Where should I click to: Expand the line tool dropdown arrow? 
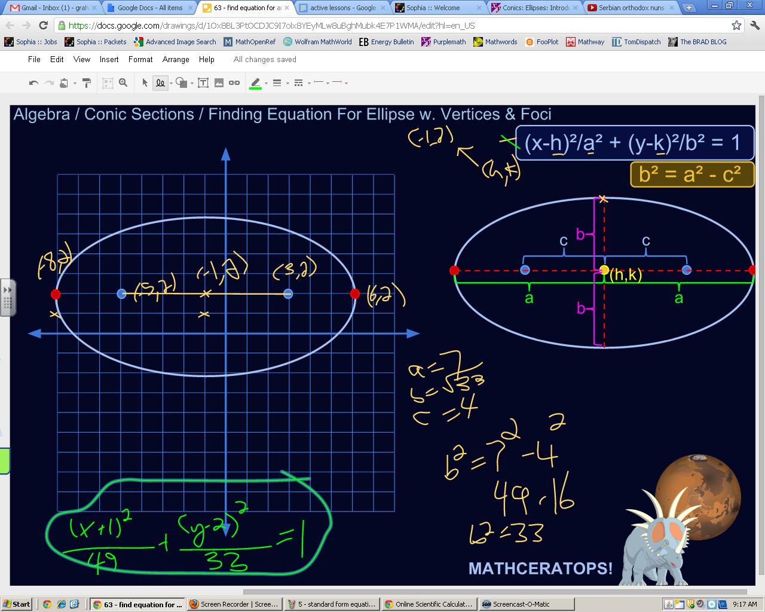(171, 84)
